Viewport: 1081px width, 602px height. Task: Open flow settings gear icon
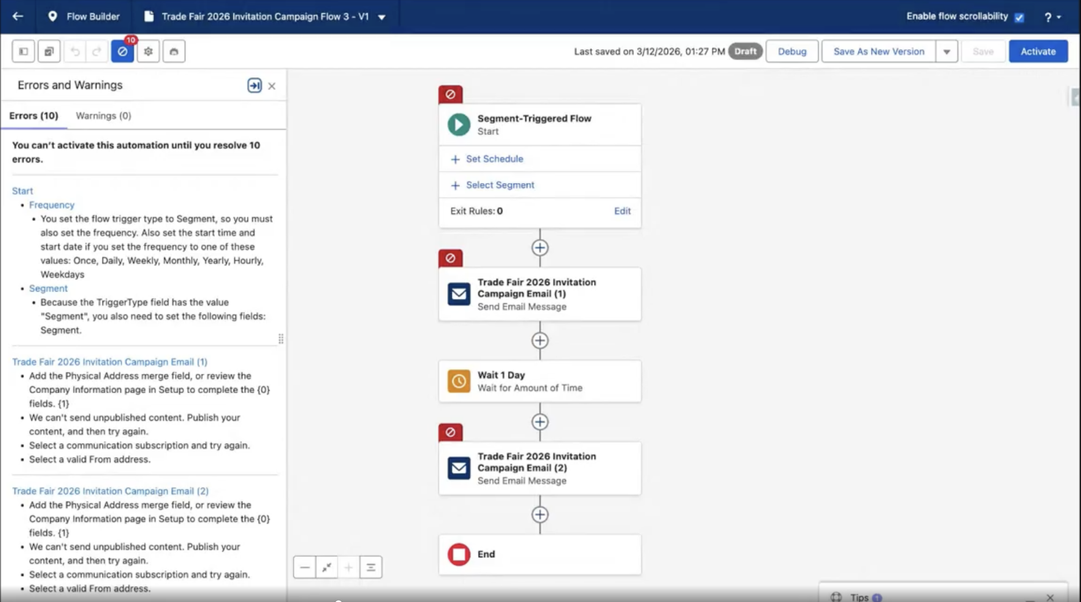click(148, 52)
